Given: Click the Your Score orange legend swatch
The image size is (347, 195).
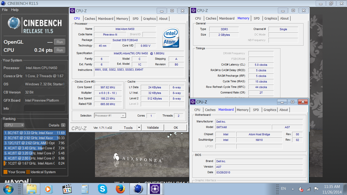Looking at the screenshot, I should pyautogui.click(x=6, y=172).
